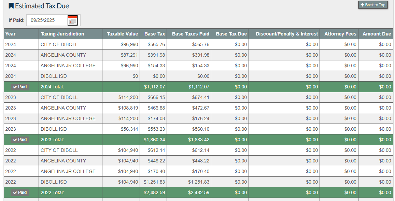Click the 2023 Total row label
Screen dimensions: 395x201
click(x=52, y=140)
